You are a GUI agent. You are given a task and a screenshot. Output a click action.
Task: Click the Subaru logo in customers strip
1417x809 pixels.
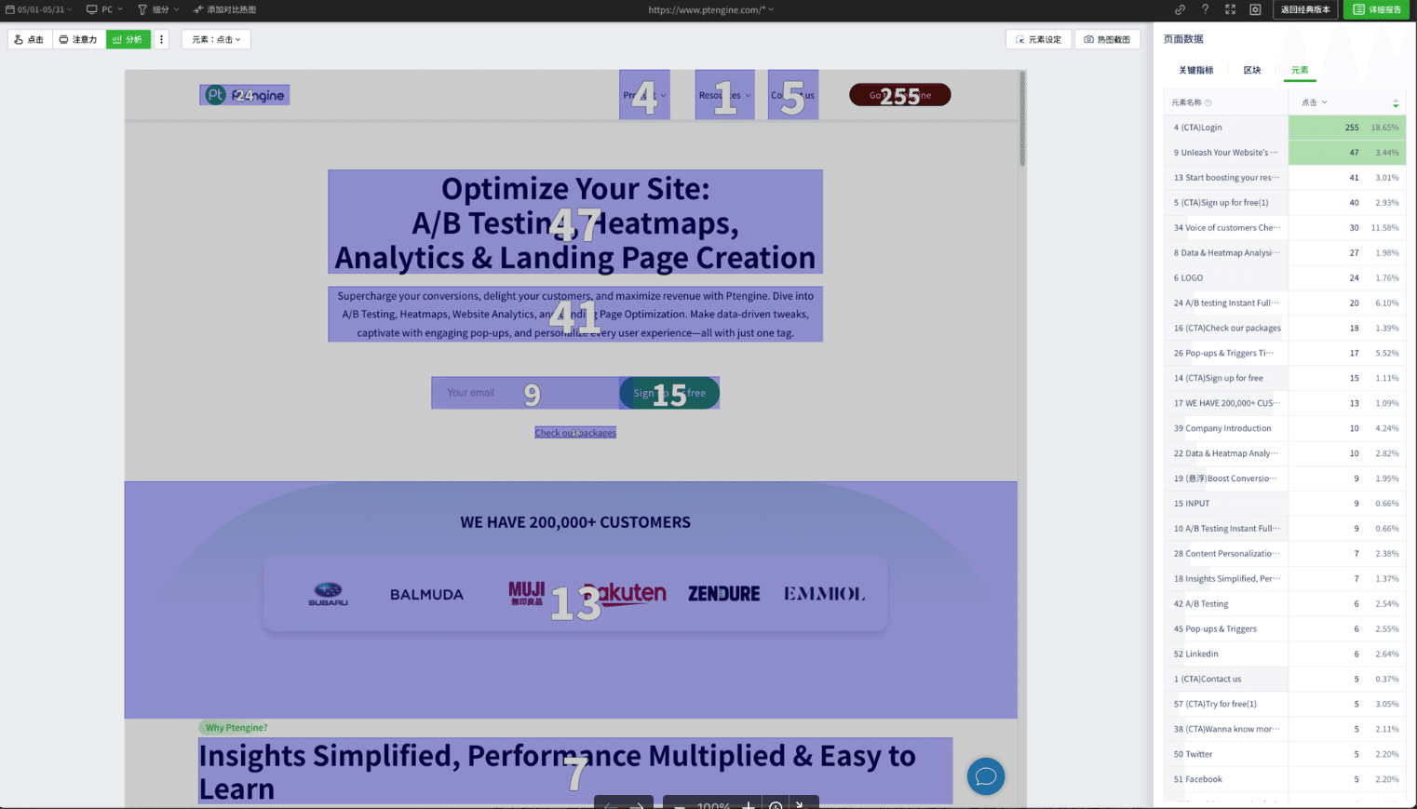pyautogui.click(x=328, y=594)
